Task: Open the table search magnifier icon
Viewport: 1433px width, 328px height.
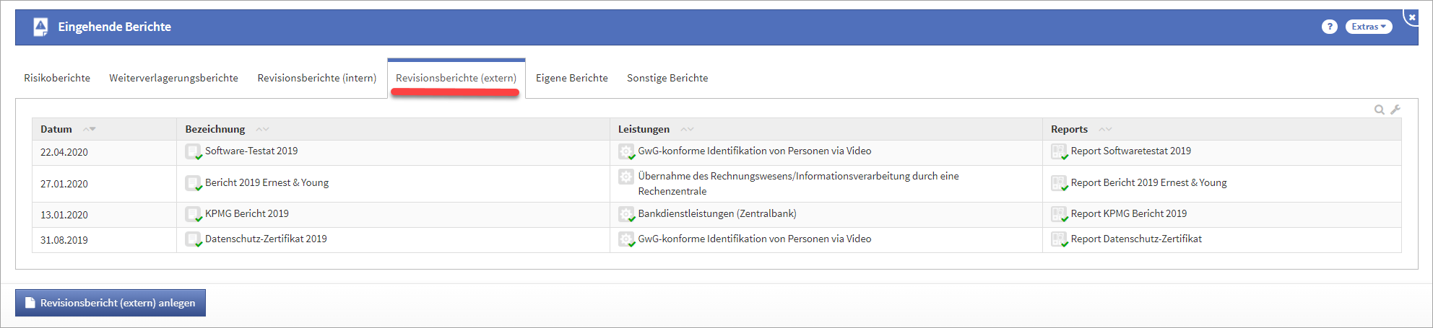Action: point(1379,110)
